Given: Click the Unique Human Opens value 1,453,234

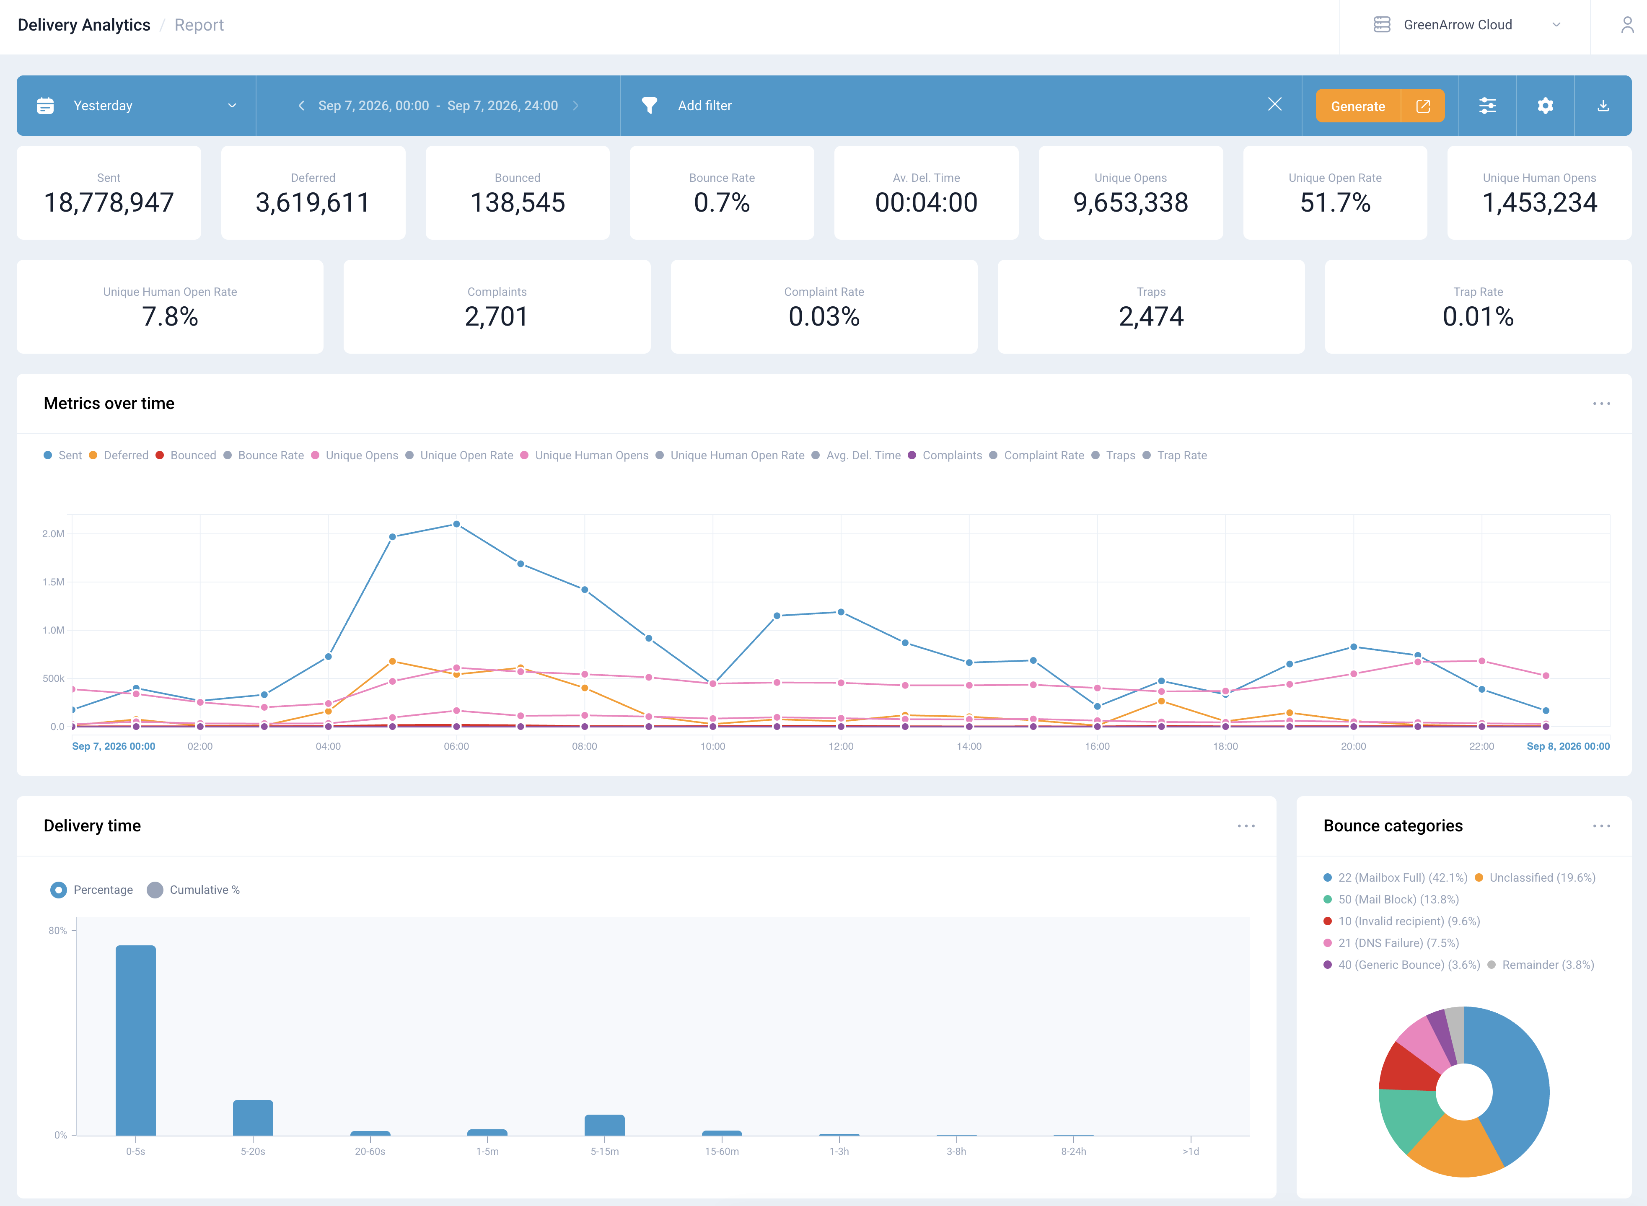Looking at the screenshot, I should (1539, 203).
